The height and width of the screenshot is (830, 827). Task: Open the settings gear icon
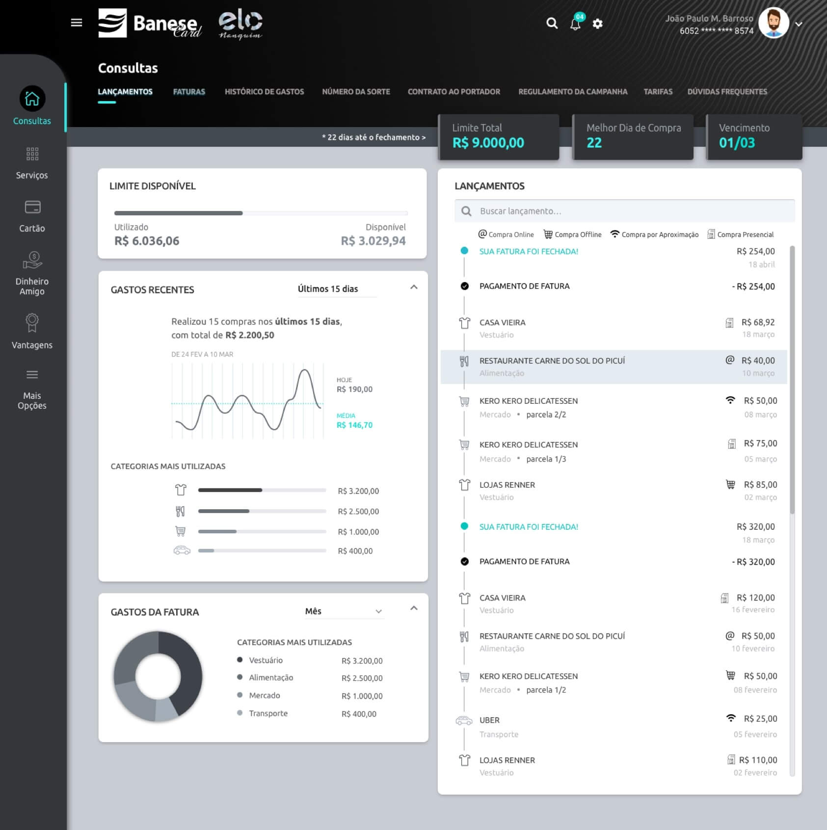point(597,24)
